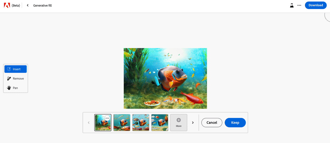
Task: Switch to the Pan hand tool
Action: coord(15,88)
